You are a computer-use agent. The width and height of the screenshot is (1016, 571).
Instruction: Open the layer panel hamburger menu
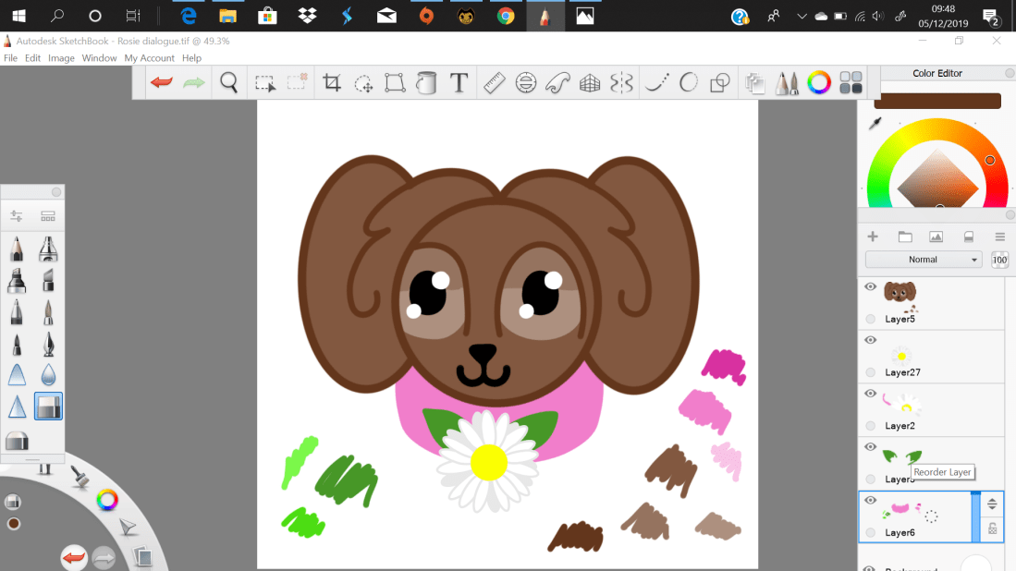coord(999,237)
